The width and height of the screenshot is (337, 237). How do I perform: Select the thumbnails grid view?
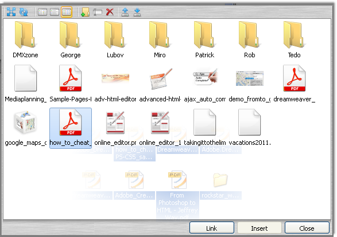click(x=67, y=12)
